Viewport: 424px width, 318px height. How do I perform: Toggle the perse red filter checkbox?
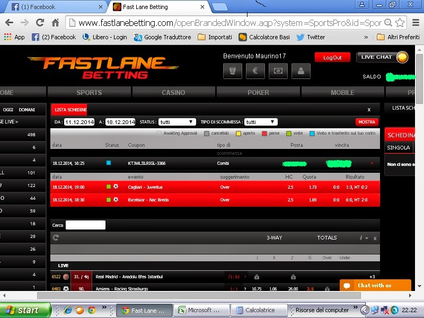click(264, 134)
